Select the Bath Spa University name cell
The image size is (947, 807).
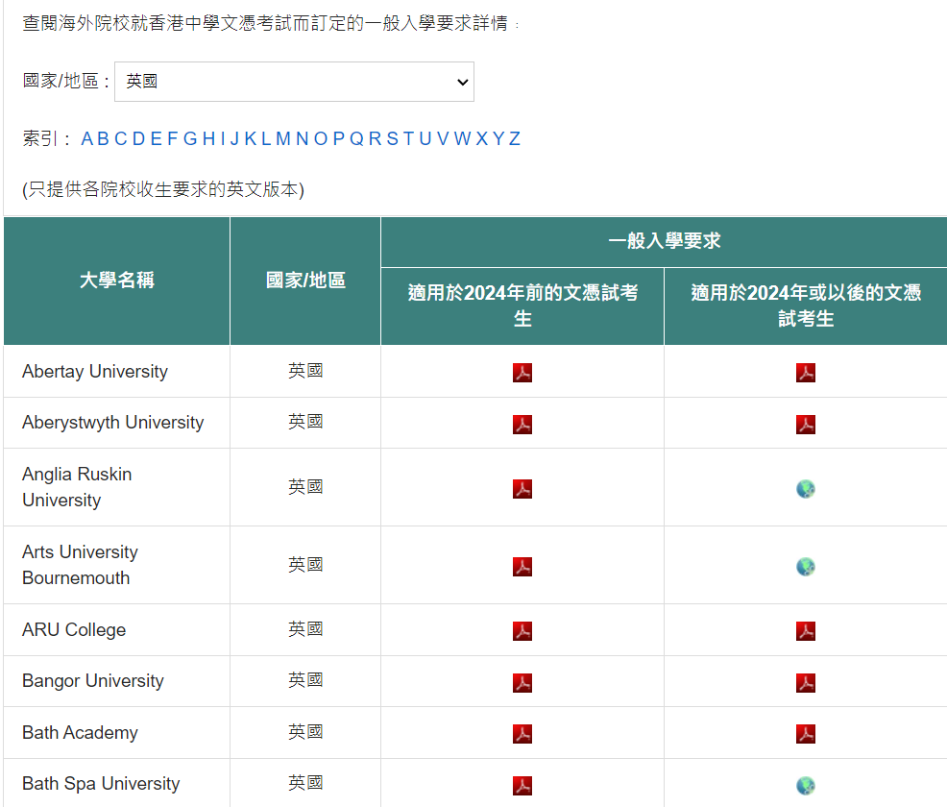pyautogui.click(x=116, y=783)
